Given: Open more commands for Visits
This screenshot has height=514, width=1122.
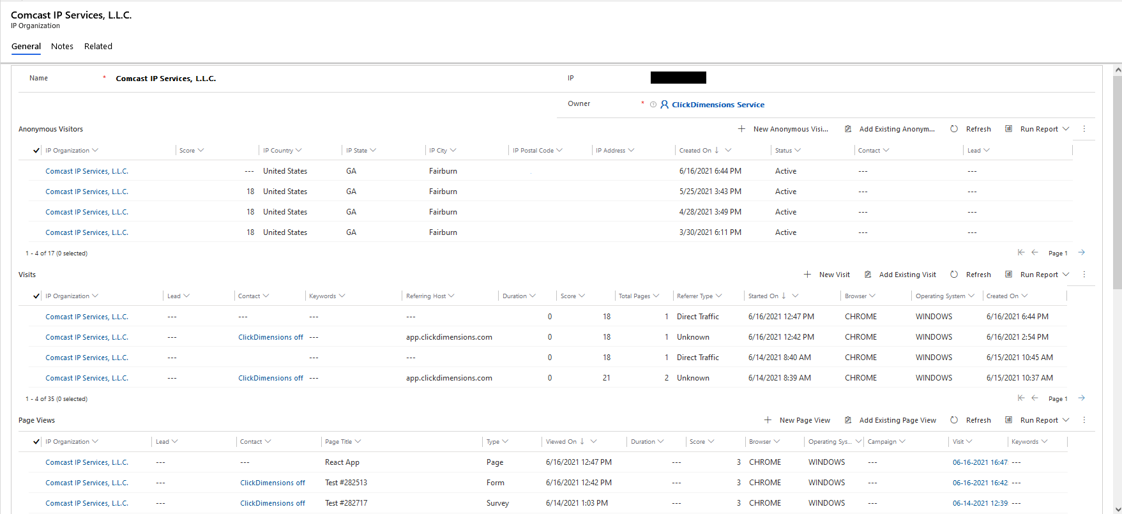Looking at the screenshot, I should (1084, 275).
